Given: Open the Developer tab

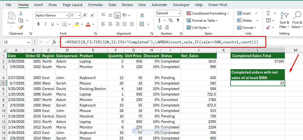Looking at the screenshot, I should tap(182, 5).
